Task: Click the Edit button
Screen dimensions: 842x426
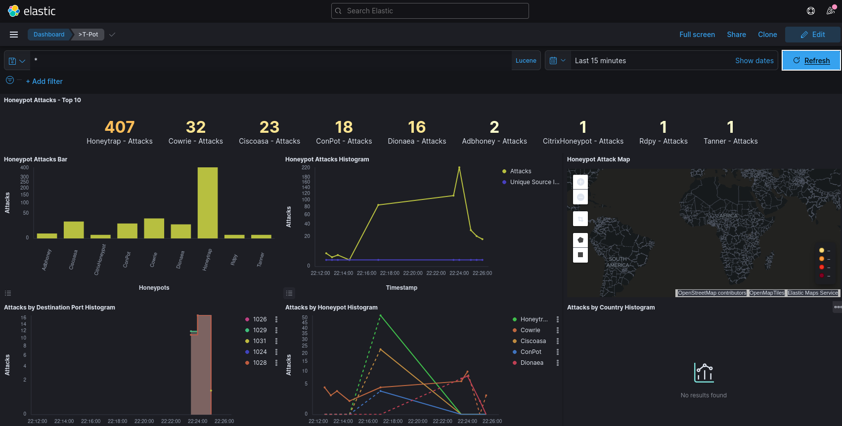Action: [x=812, y=35]
